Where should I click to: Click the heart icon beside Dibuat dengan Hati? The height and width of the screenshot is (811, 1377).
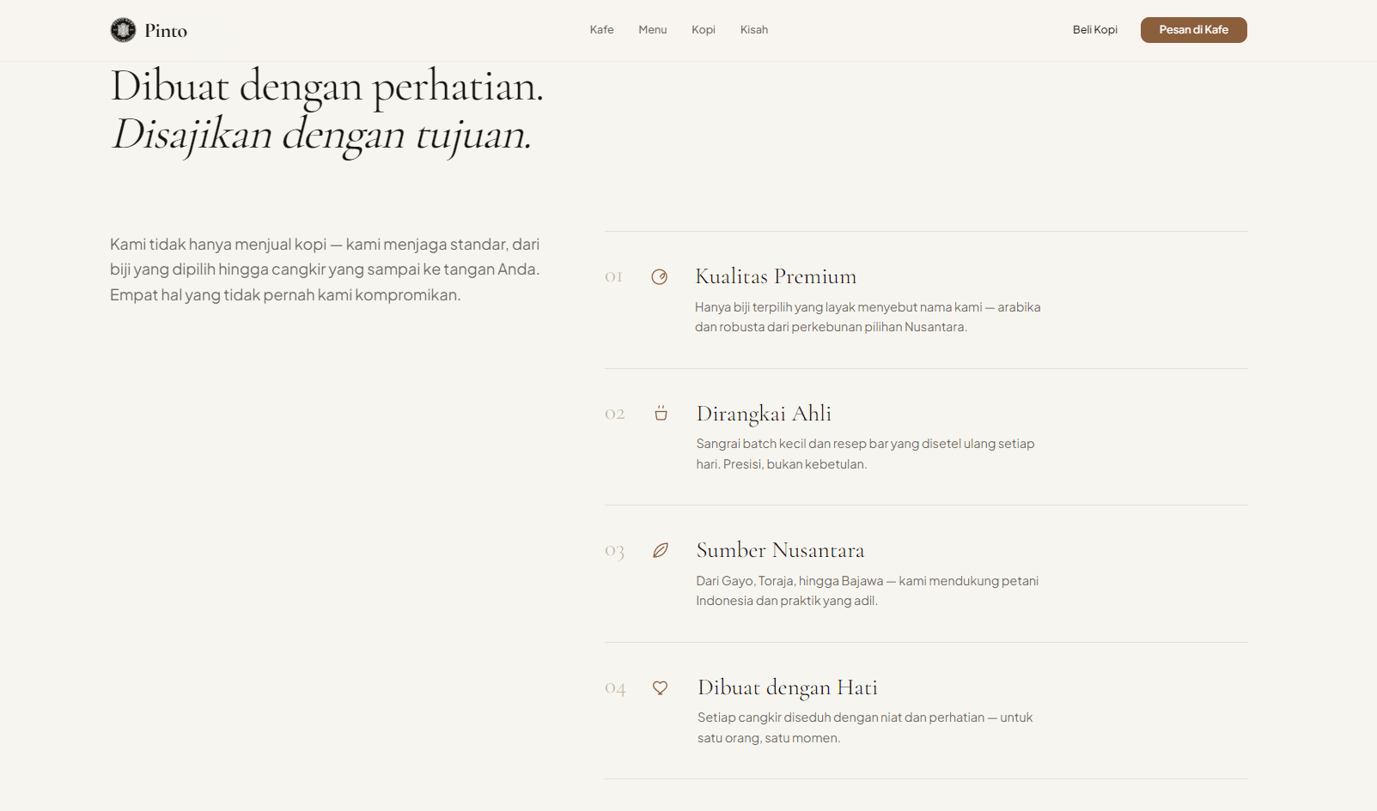point(660,687)
